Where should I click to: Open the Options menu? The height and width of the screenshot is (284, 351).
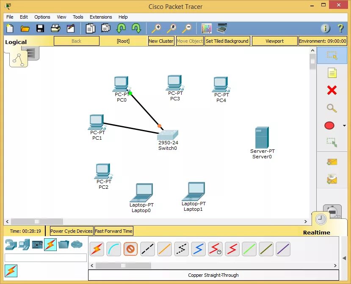click(x=42, y=17)
